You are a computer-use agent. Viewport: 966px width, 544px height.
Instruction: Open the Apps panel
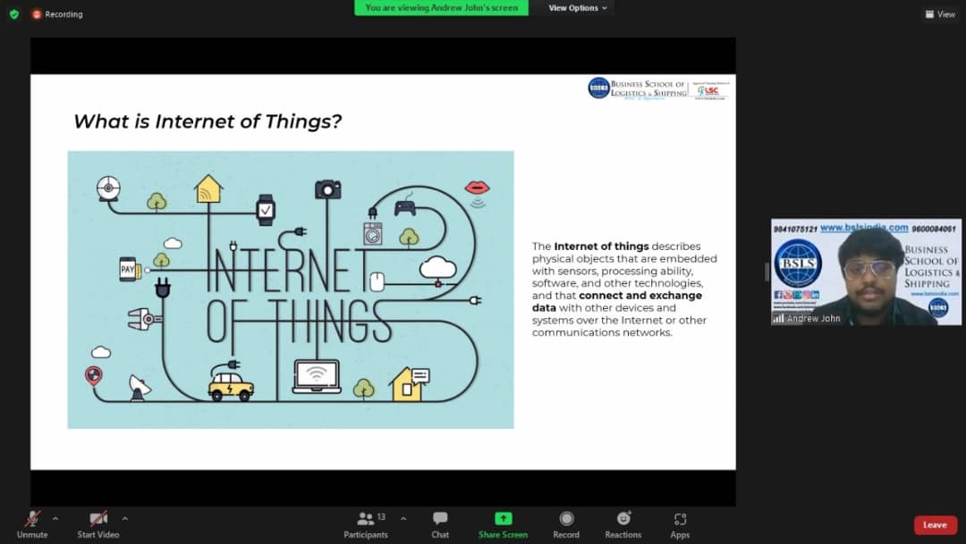[680, 525]
